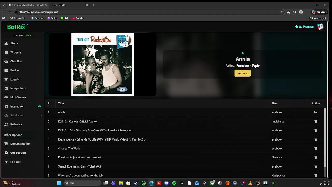This screenshot has width=332, height=187.
Task: Open the Windows Start menu
Action: (x=59, y=183)
